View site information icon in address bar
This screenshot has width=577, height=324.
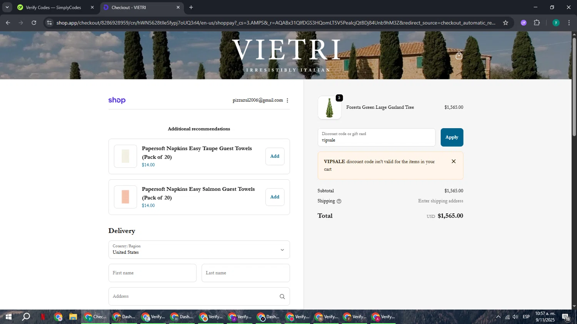pyautogui.click(x=49, y=23)
